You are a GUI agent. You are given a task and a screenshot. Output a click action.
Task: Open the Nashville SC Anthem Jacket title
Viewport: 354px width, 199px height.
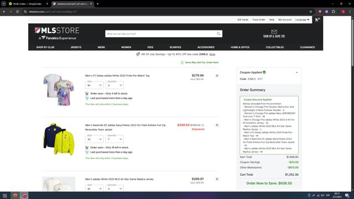126,127
